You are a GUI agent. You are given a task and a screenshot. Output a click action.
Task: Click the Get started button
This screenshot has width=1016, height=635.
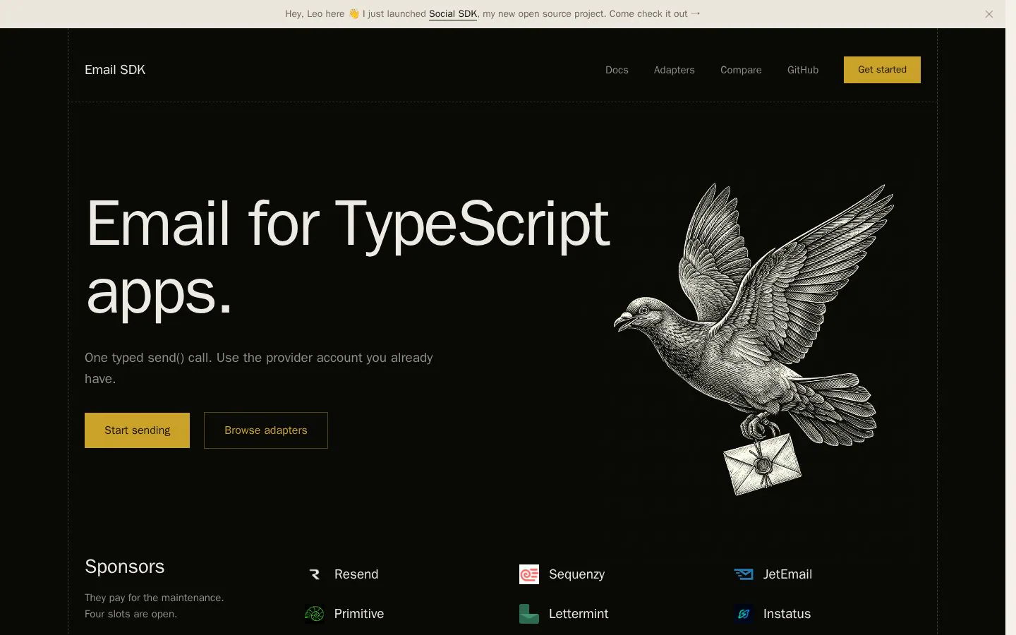[x=882, y=70]
